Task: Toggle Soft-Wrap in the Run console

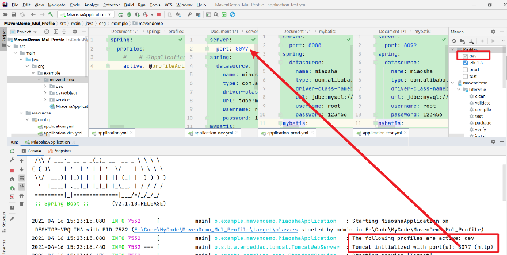Action: (x=22, y=178)
